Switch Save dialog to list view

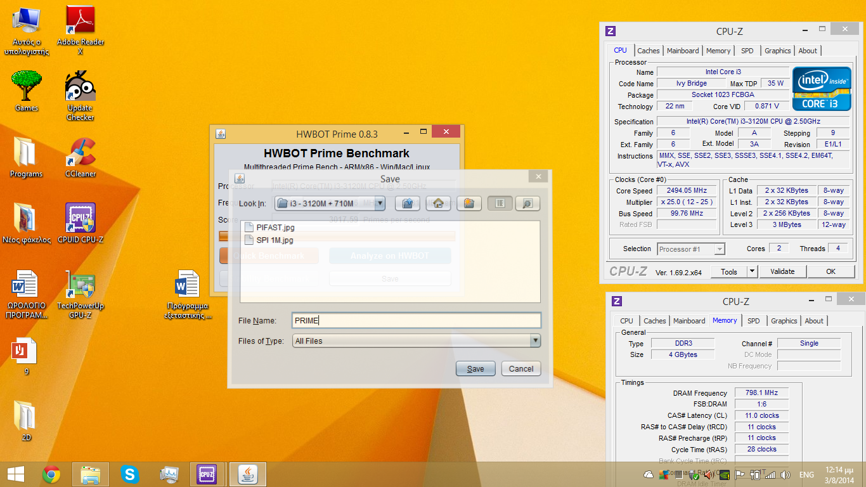[500, 204]
